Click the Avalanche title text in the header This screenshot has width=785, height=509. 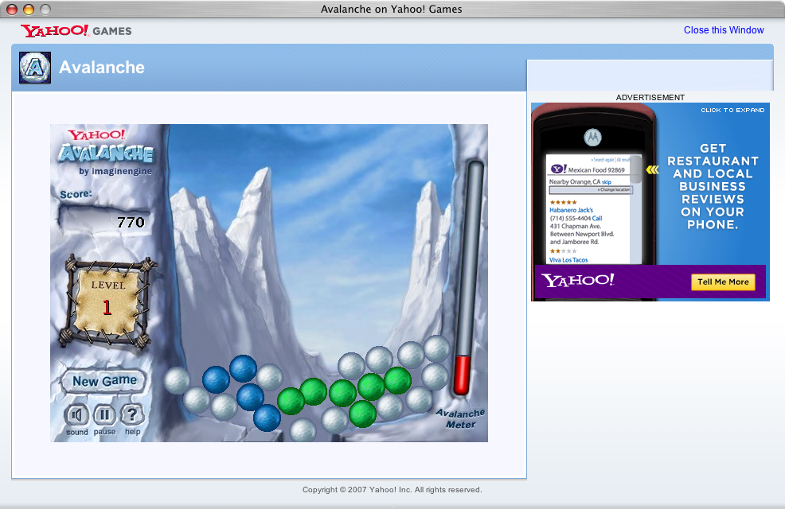pyautogui.click(x=102, y=68)
